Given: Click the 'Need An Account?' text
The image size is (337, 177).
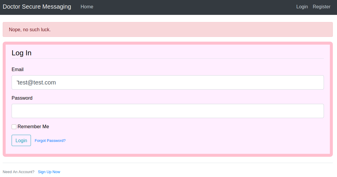Looking at the screenshot, I should pos(18,172).
